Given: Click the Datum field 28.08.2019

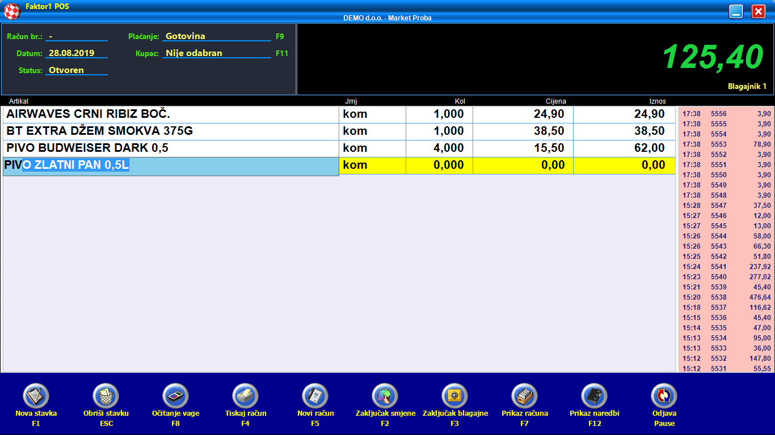Looking at the screenshot, I should click(x=76, y=53).
